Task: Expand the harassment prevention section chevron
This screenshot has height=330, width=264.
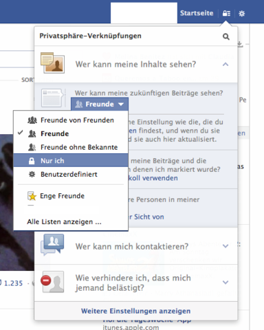Action: (x=225, y=283)
